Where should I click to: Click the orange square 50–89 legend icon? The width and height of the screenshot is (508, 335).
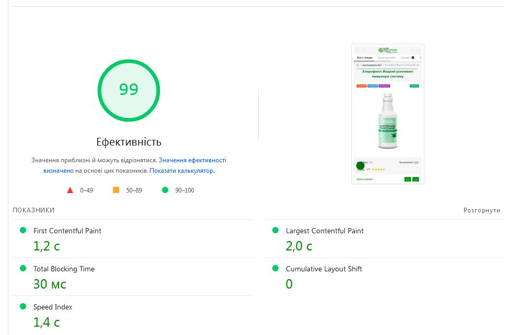click(x=116, y=190)
